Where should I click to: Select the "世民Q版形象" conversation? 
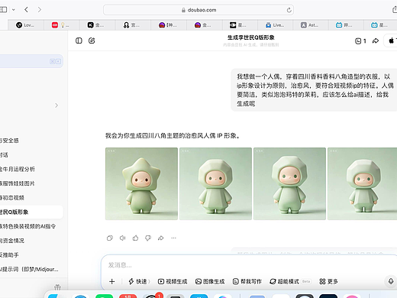[31, 212]
